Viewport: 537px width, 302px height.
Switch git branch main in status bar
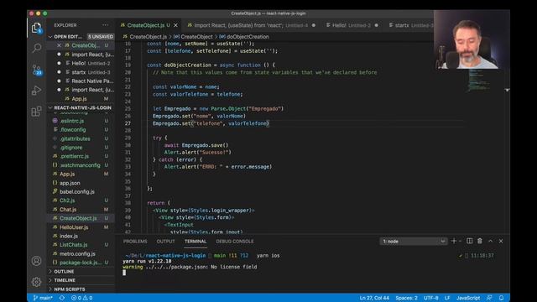point(43,298)
